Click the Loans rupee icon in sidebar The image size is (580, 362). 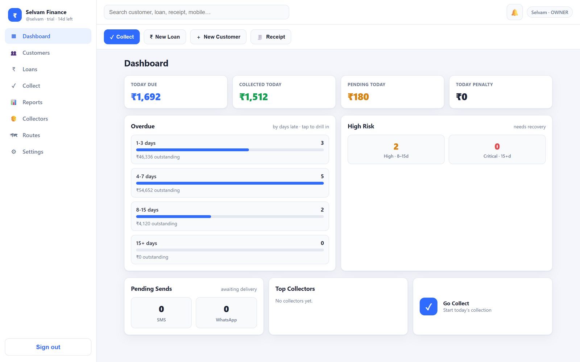click(x=14, y=69)
